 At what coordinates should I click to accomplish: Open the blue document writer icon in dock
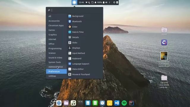click(x=88, y=103)
